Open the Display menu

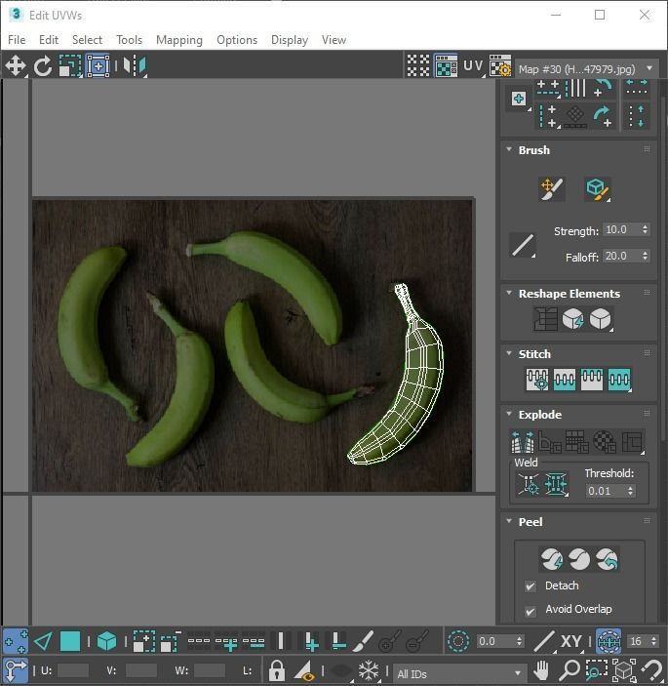tap(290, 40)
